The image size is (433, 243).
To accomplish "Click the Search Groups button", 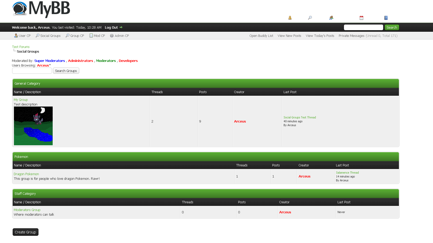I will pos(66,71).
